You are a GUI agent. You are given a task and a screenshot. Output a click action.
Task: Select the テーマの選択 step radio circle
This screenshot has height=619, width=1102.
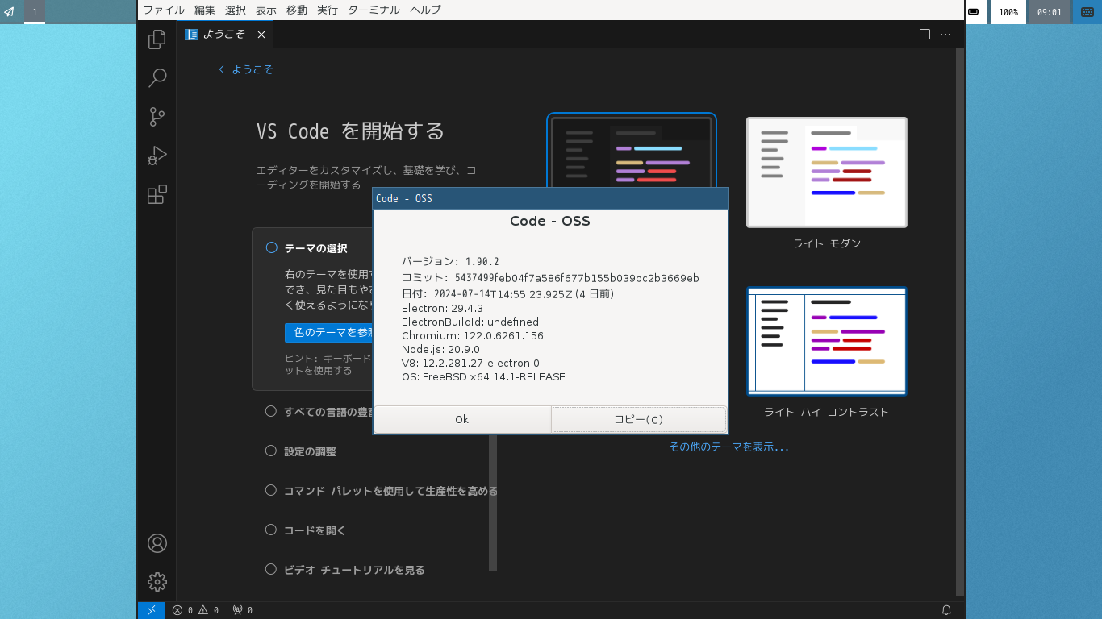pyautogui.click(x=271, y=248)
